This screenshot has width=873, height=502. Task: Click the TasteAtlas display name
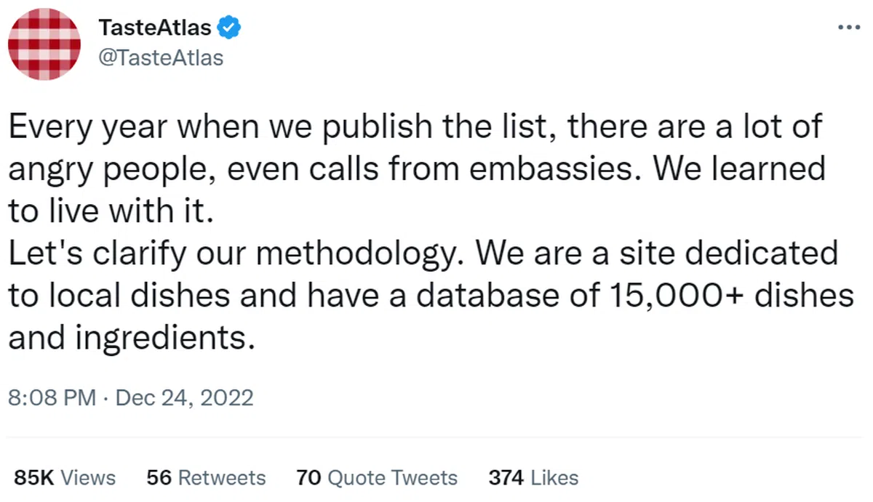[154, 28]
